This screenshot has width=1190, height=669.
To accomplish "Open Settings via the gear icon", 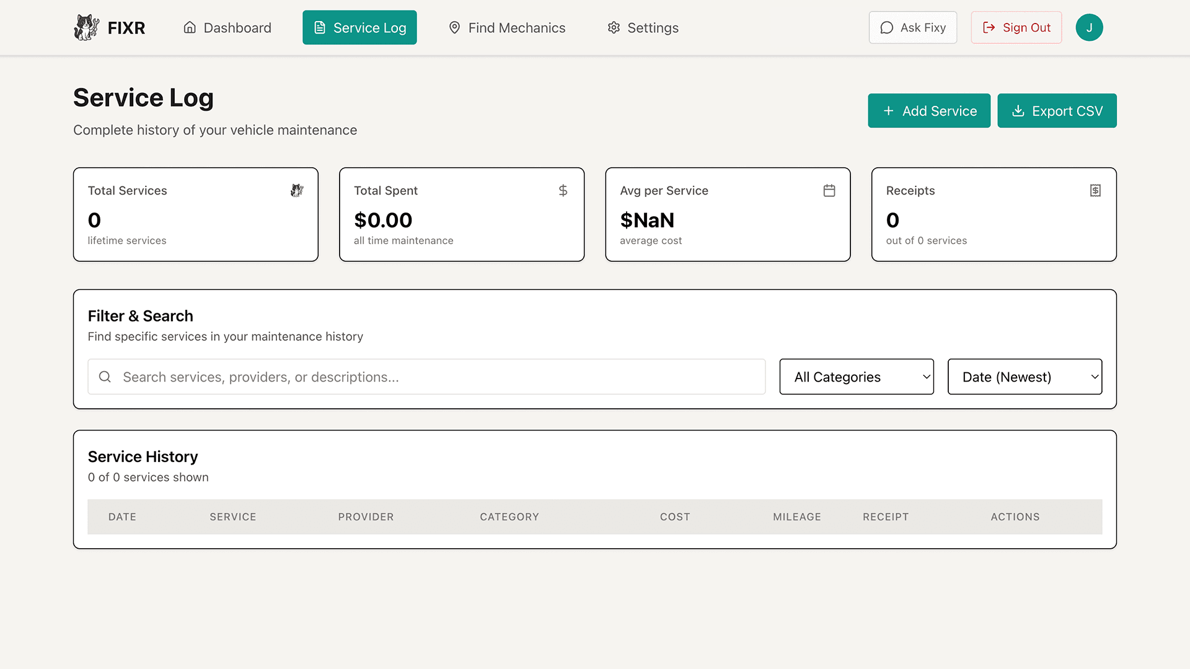I will pyautogui.click(x=614, y=27).
